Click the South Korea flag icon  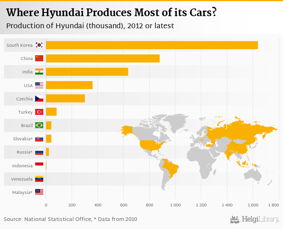pyautogui.click(x=39, y=45)
